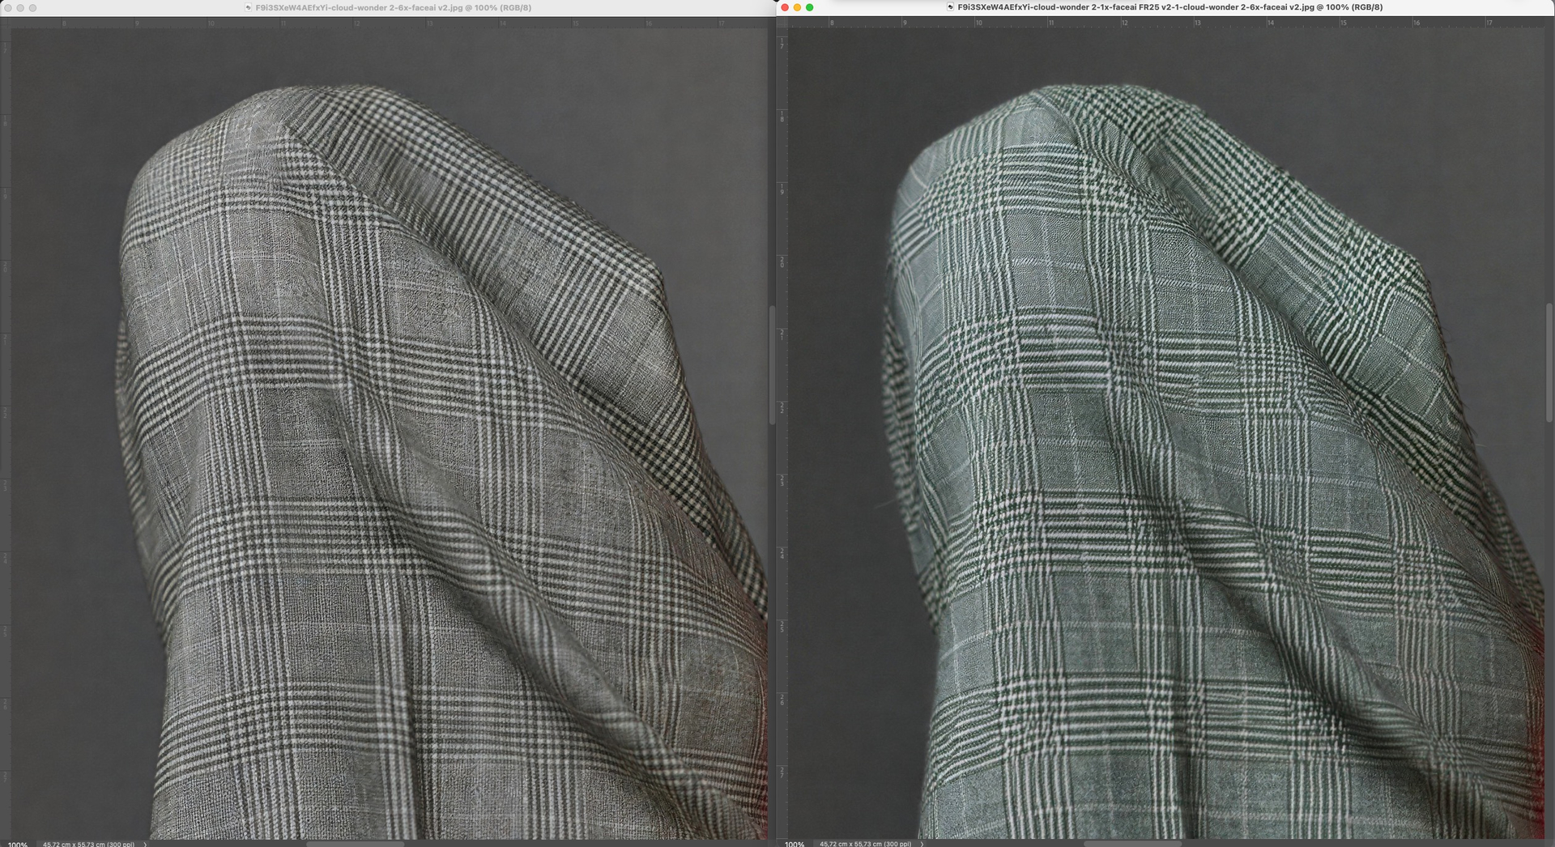Open document size info popup in right status bar
This screenshot has width=1555, height=847.
(865, 844)
